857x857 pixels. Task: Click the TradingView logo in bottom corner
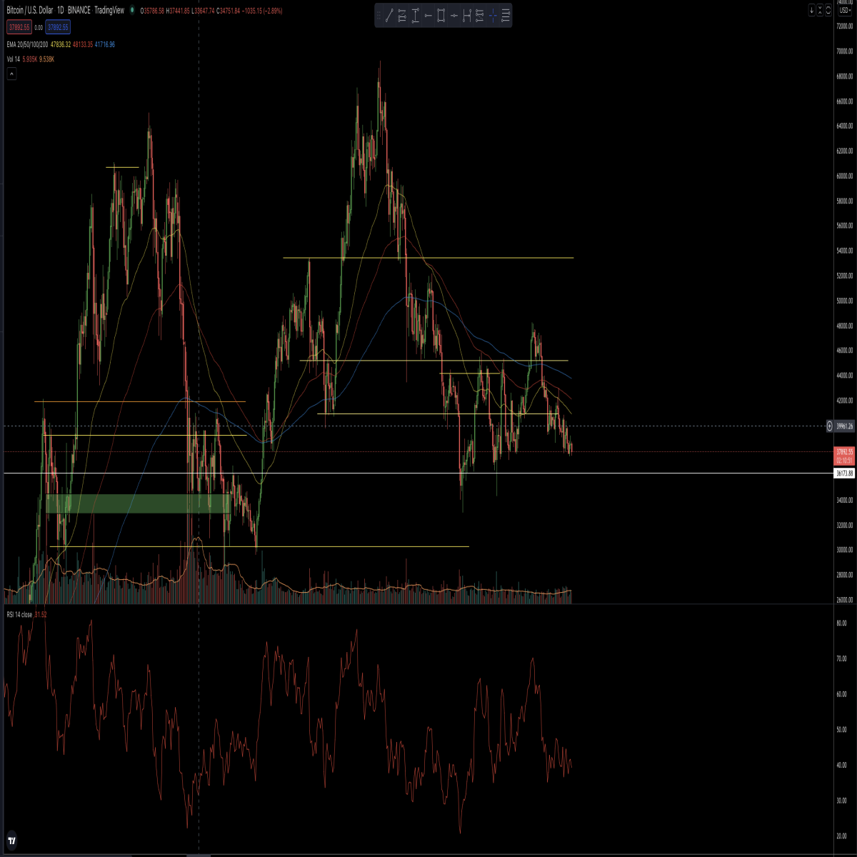coord(12,841)
